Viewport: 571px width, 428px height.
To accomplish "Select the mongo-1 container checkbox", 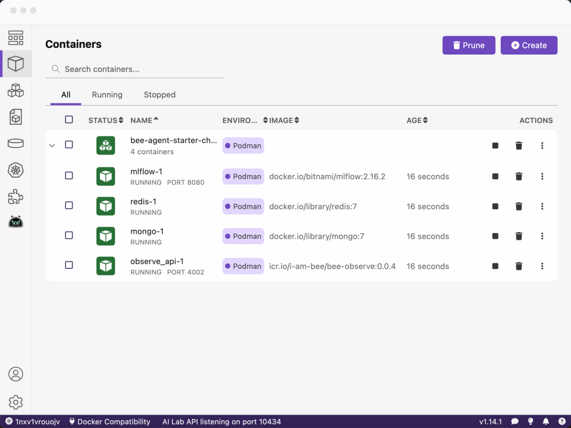I will pos(69,235).
